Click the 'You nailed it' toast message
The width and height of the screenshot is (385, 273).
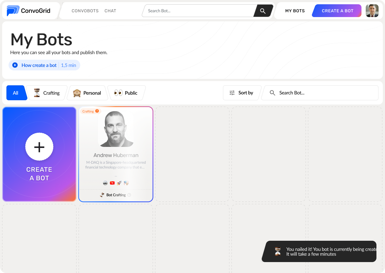[331, 251]
